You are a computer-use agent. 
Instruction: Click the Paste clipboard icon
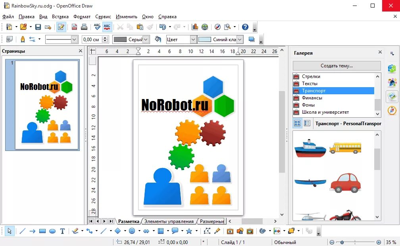tap(140, 27)
